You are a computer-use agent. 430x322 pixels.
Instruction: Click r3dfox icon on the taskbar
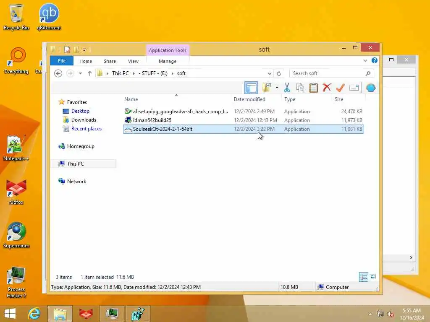tap(86, 314)
